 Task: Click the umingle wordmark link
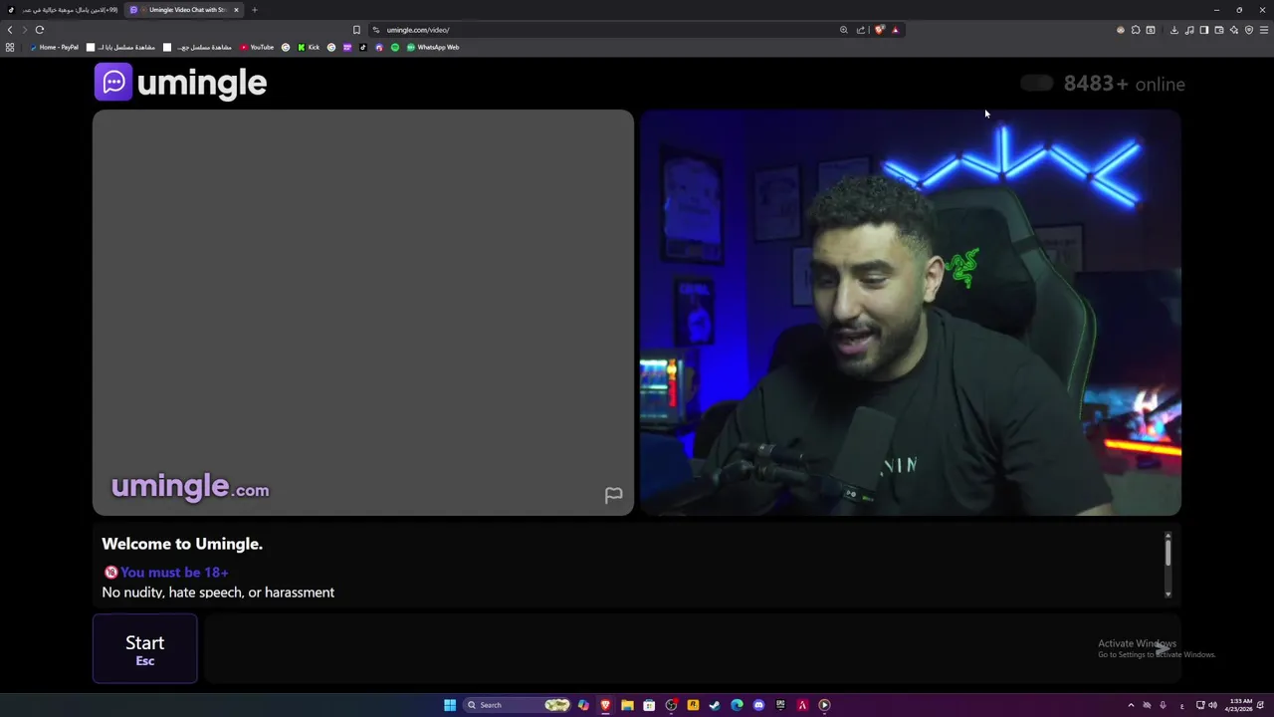point(202,83)
